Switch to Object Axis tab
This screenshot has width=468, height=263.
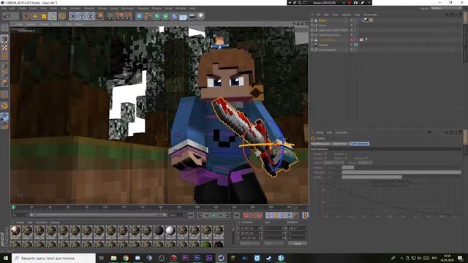tap(340, 144)
